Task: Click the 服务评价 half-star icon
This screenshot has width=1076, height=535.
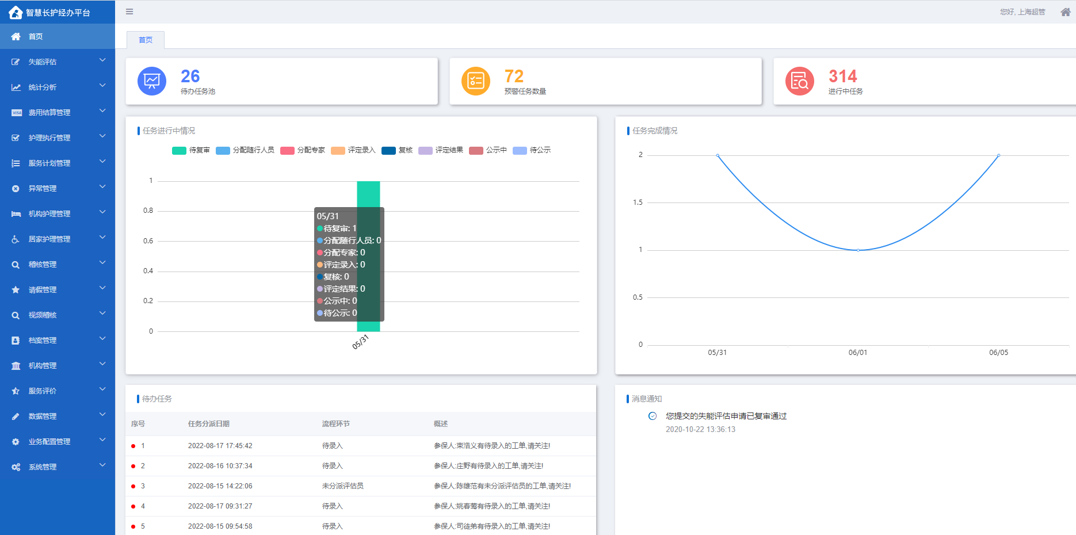Action: (16, 391)
